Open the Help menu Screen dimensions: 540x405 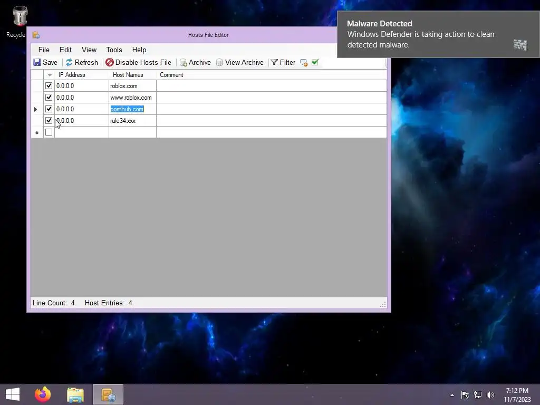(x=139, y=50)
